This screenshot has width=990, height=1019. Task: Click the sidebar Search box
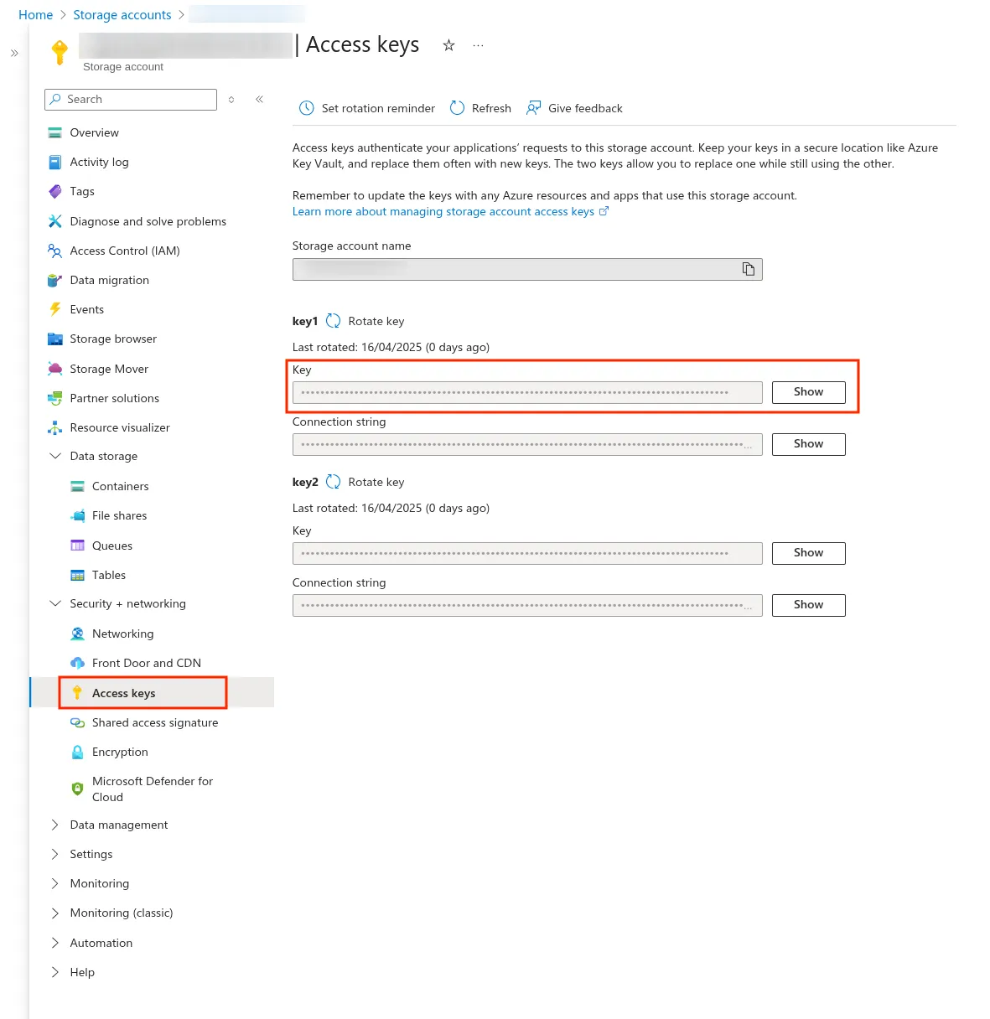point(131,99)
